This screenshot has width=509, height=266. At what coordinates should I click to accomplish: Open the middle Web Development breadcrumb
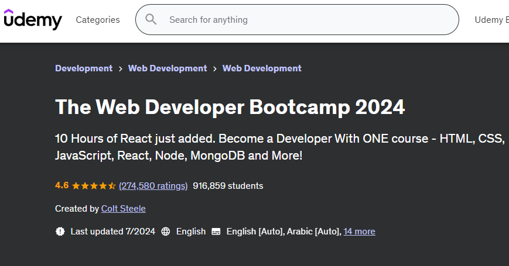coord(168,68)
